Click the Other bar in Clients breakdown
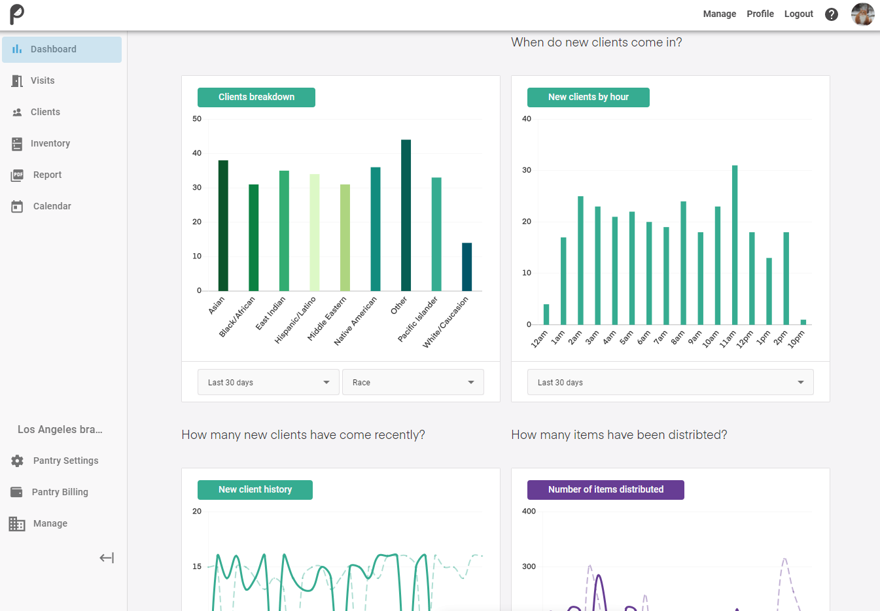The width and height of the screenshot is (880, 611). coord(406,215)
